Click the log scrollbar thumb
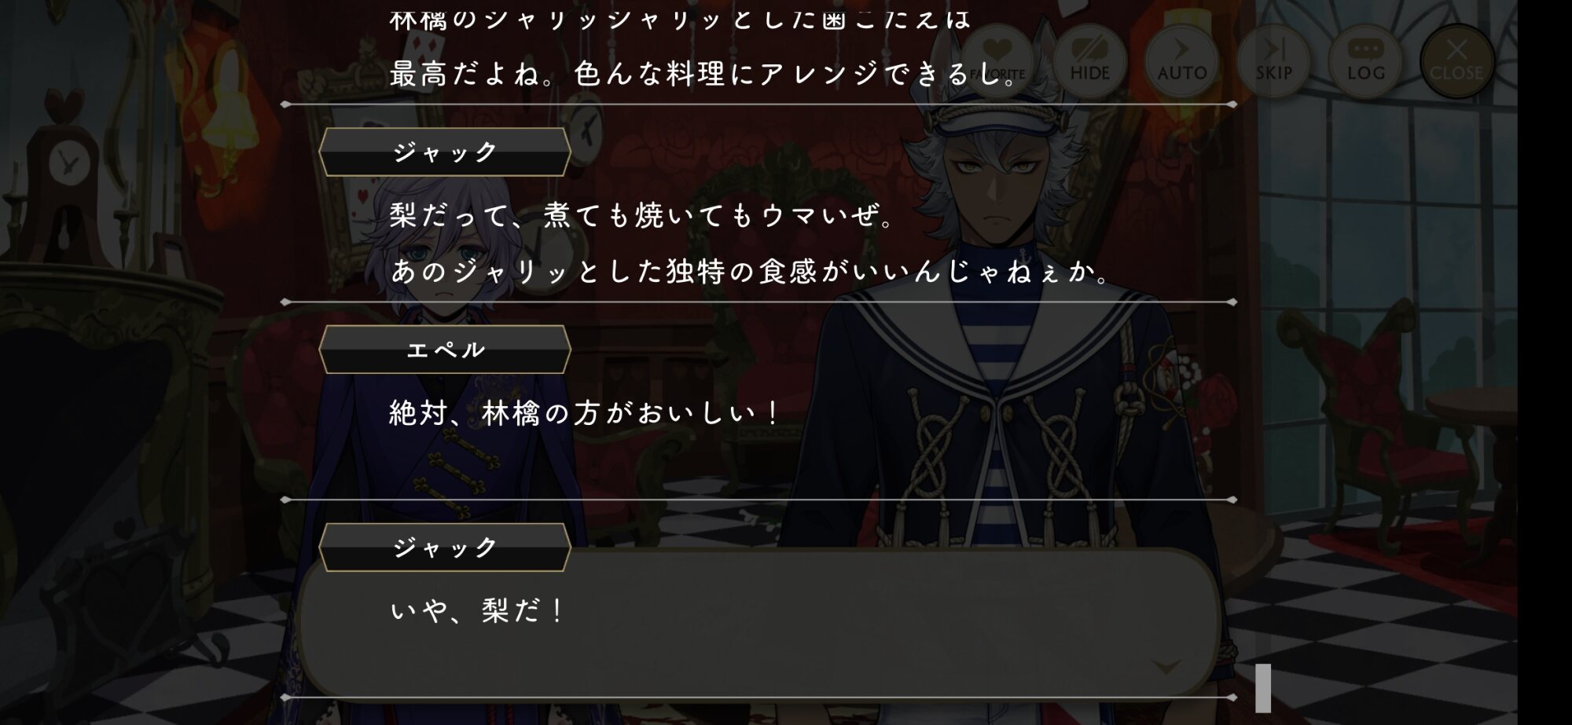 tap(1263, 688)
